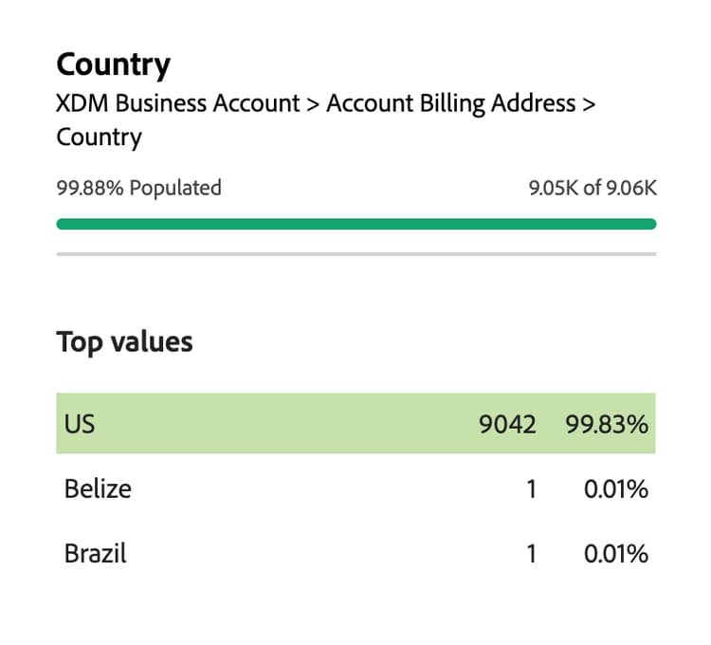Click the 99.88% Populated label
711x645 pixels.
[x=138, y=188]
